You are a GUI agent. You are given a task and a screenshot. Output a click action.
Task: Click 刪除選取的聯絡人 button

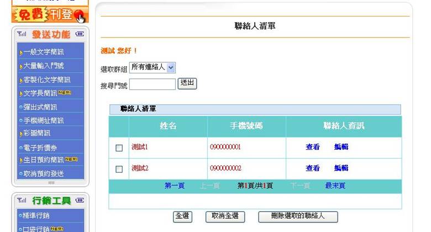click(297, 217)
